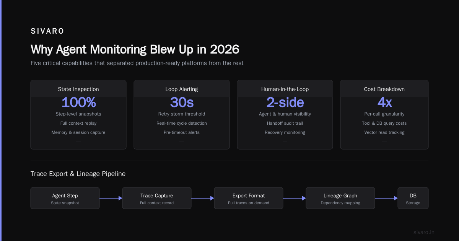Click 'Tool & DB query costs' text
Screen dimensions: 459x241
tap(384, 123)
